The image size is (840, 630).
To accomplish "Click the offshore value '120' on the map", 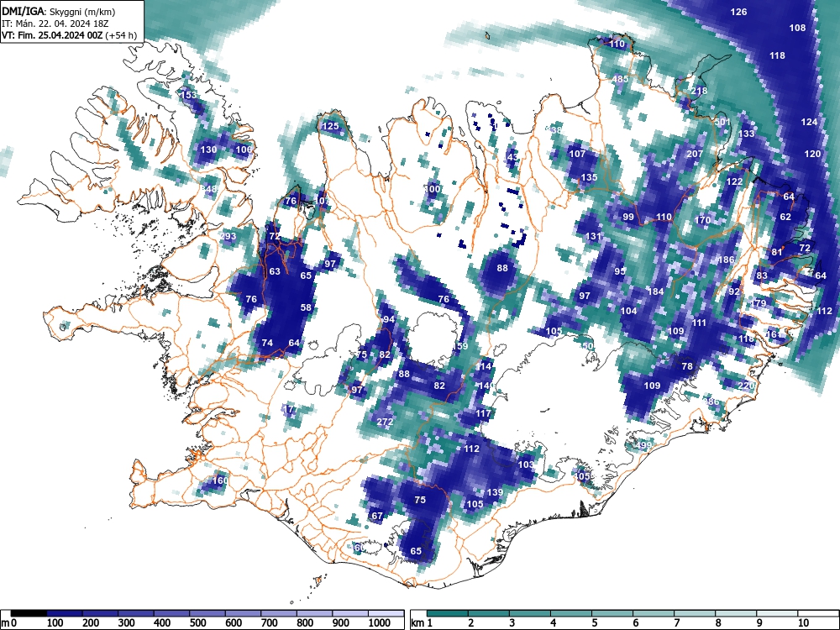I will [x=812, y=154].
